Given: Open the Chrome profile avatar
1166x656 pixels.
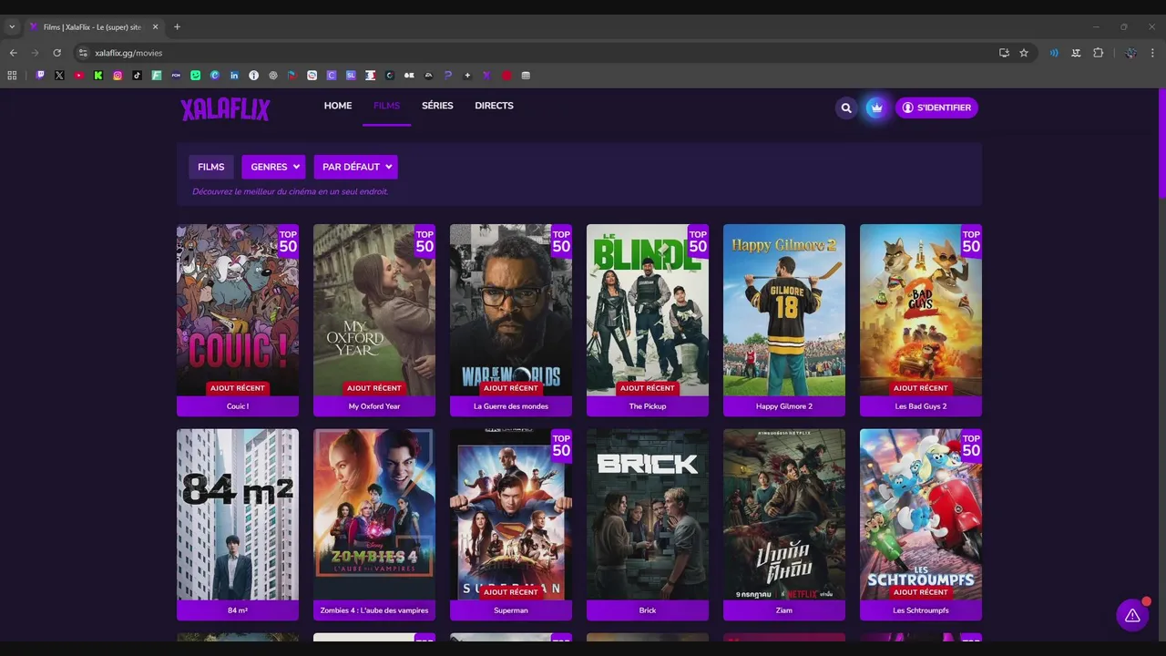Looking at the screenshot, I should click(1130, 53).
